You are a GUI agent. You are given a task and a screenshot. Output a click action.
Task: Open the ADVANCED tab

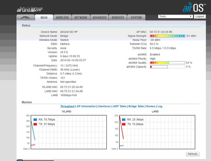tap(99, 18)
